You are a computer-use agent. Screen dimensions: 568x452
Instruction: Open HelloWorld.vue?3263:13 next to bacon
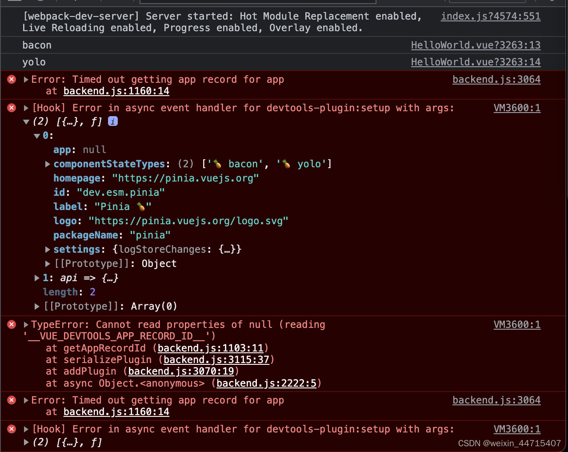(x=476, y=44)
